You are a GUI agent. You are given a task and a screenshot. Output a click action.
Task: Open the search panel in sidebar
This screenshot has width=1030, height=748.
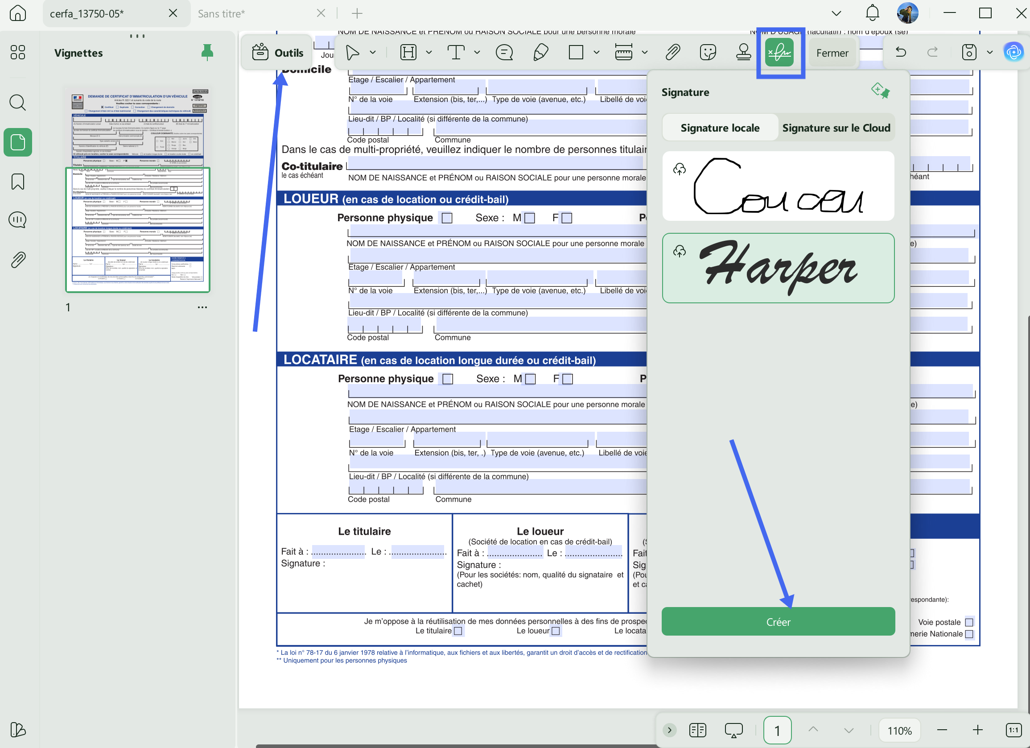(x=18, y=103)
